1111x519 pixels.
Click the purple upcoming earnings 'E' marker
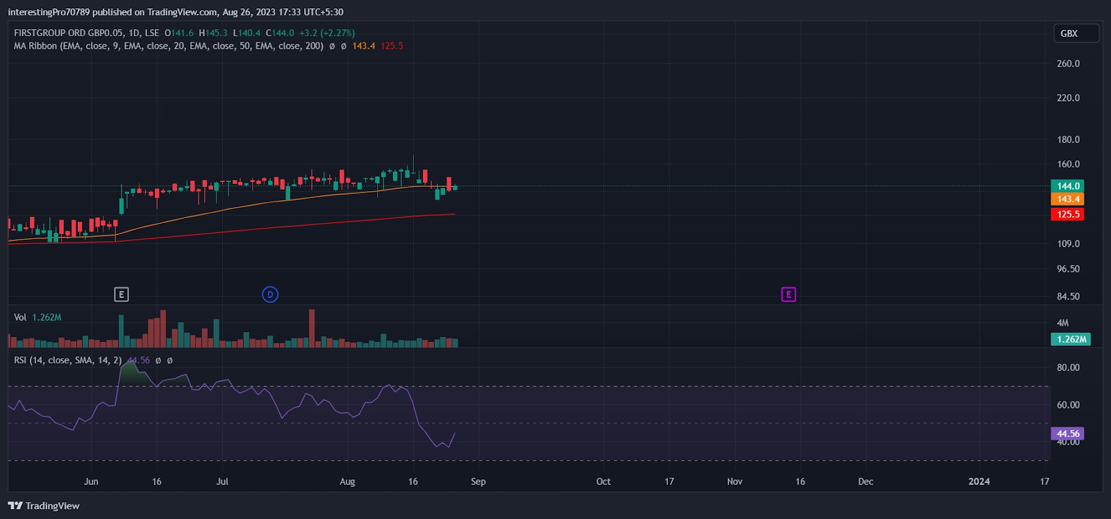click(x=788, y=295)
